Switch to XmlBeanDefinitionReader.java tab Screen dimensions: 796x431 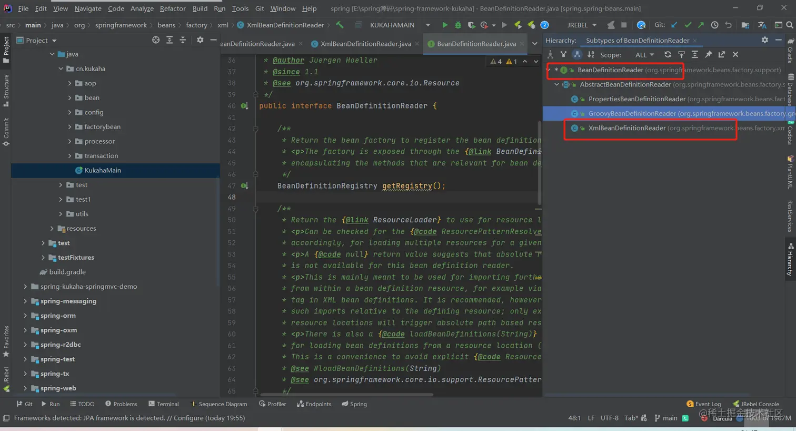click(x=365, y=44)
